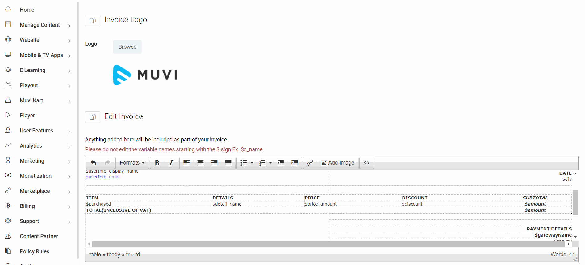
Task: Open the Billing menu item
Action: [27, 206]
